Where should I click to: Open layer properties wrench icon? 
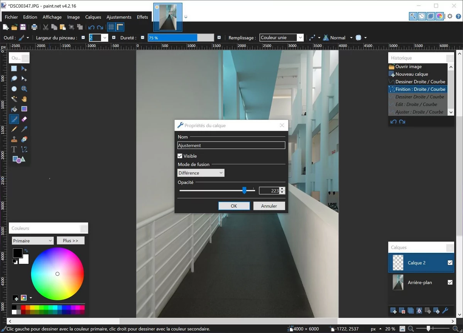click(445, 311)
